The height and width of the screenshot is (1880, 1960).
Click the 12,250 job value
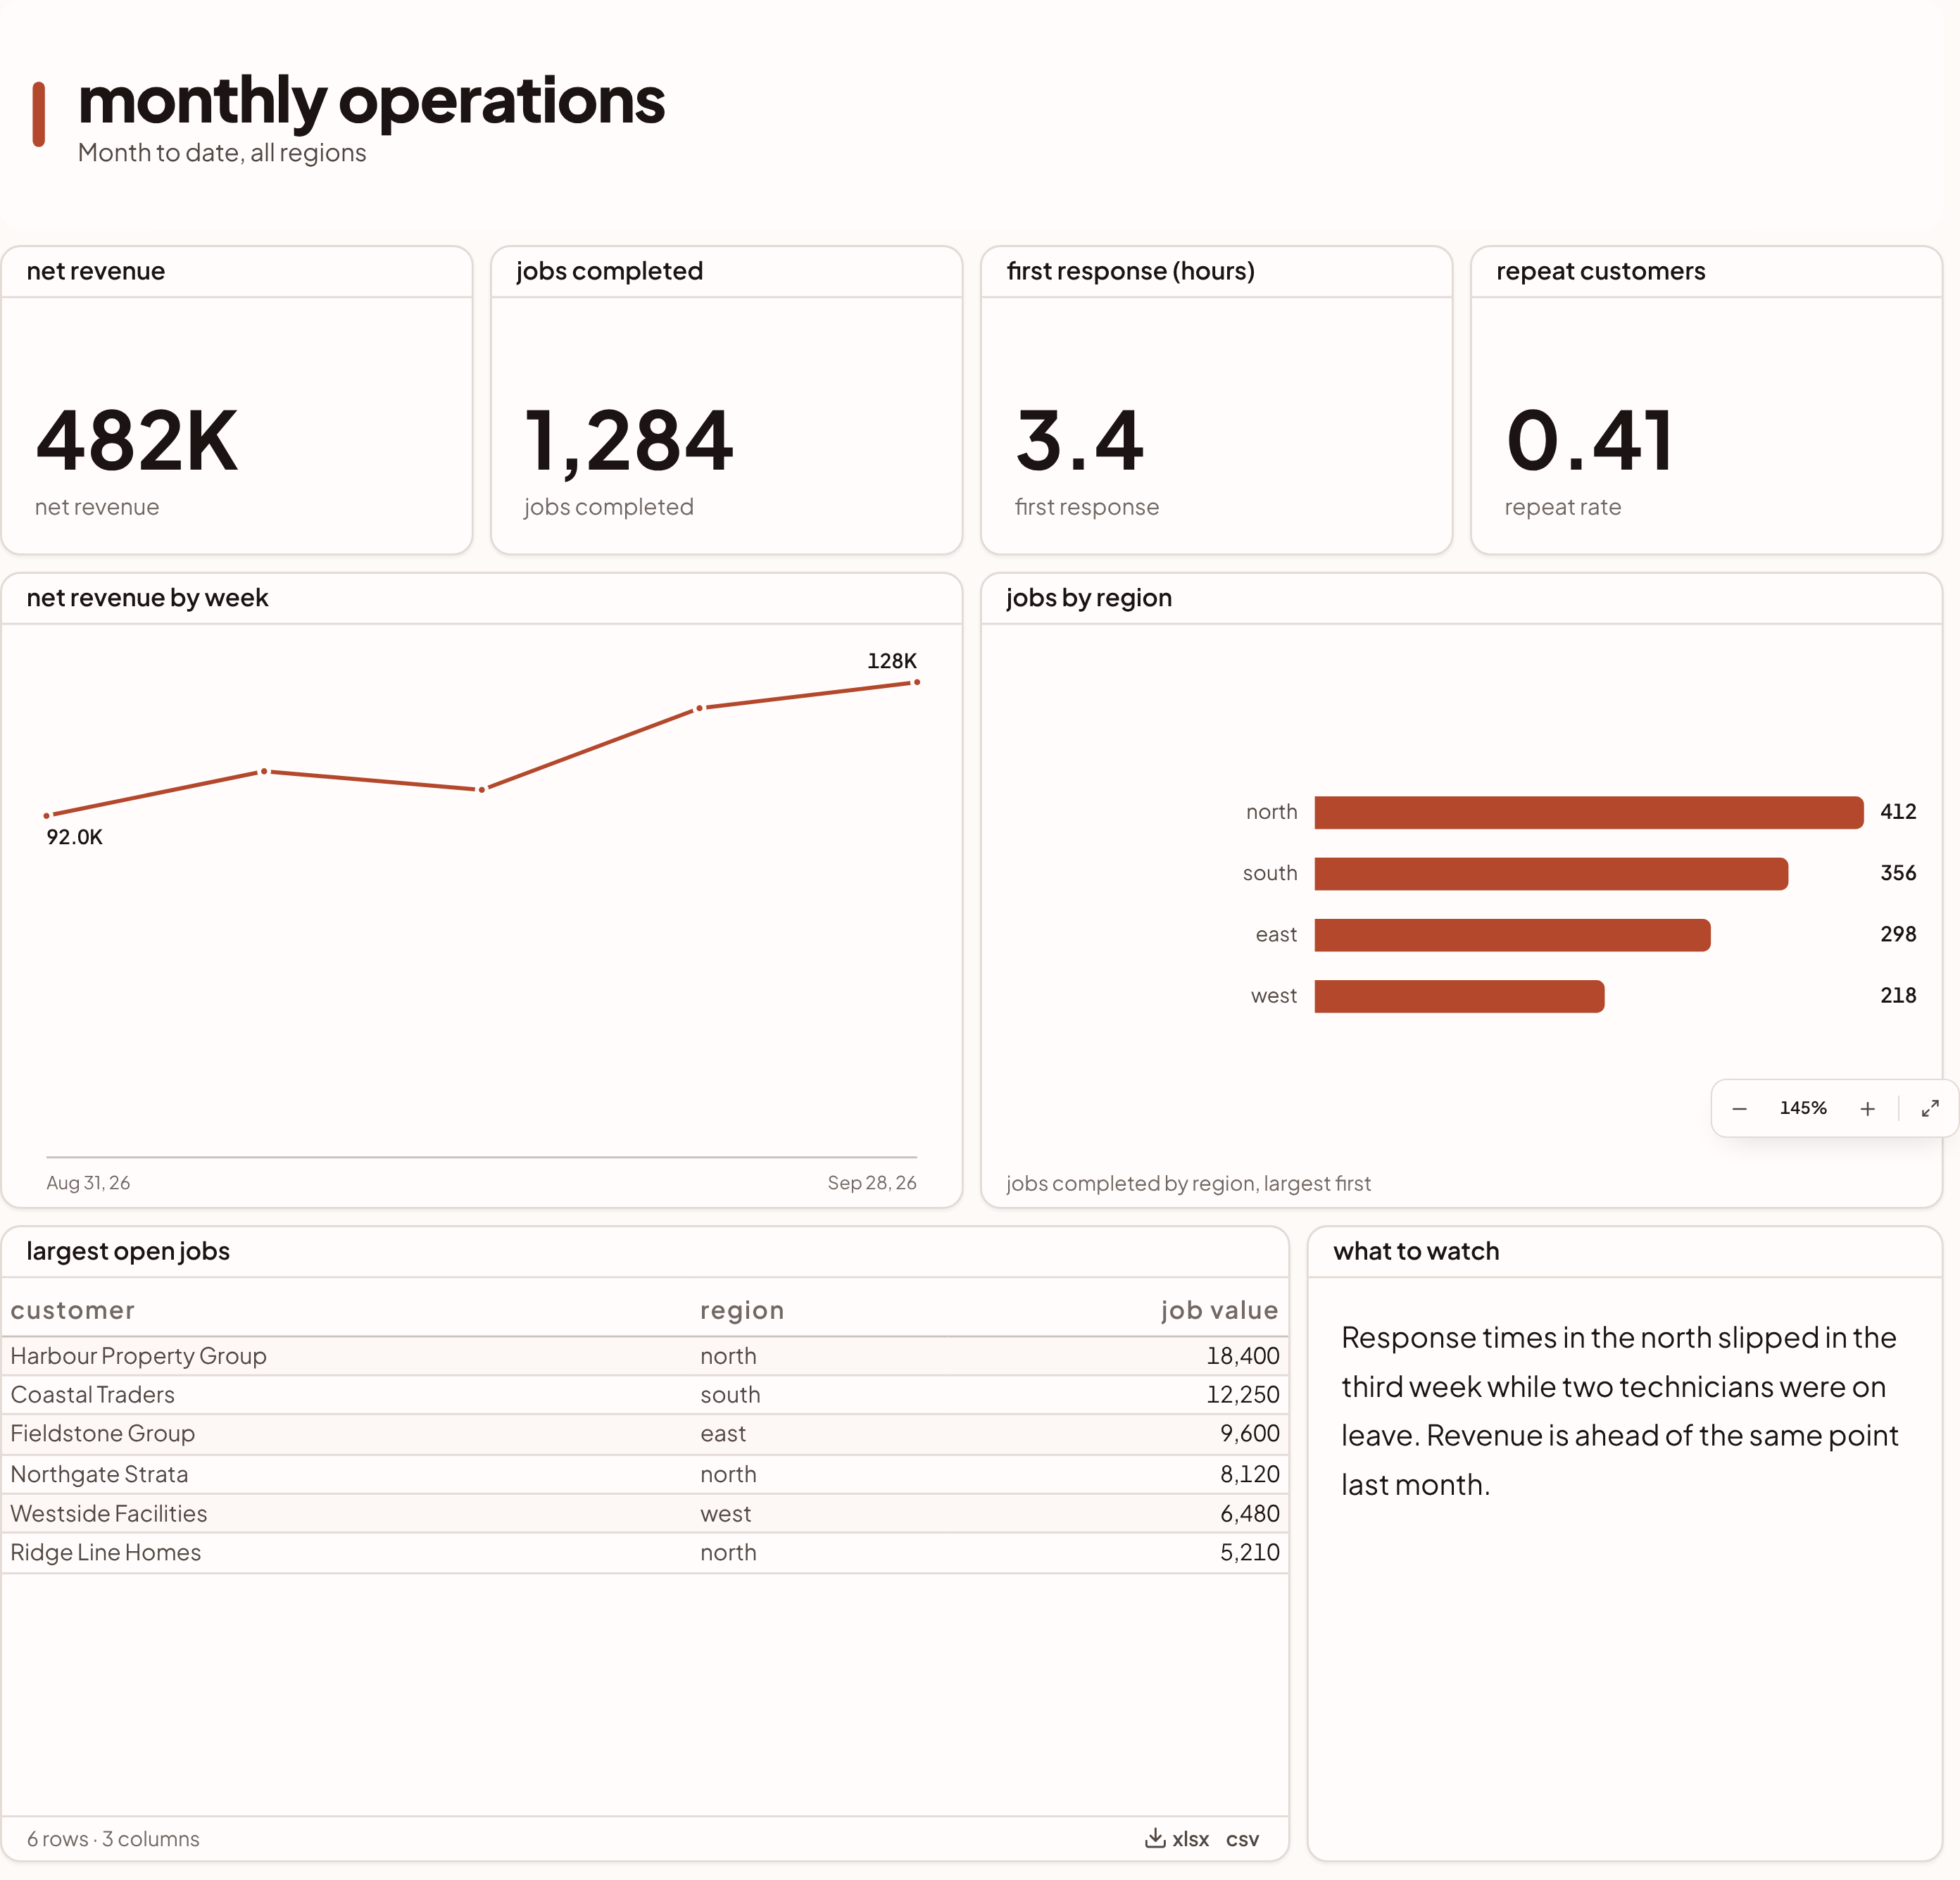pyautogui.click(x=1242, y=1394)
